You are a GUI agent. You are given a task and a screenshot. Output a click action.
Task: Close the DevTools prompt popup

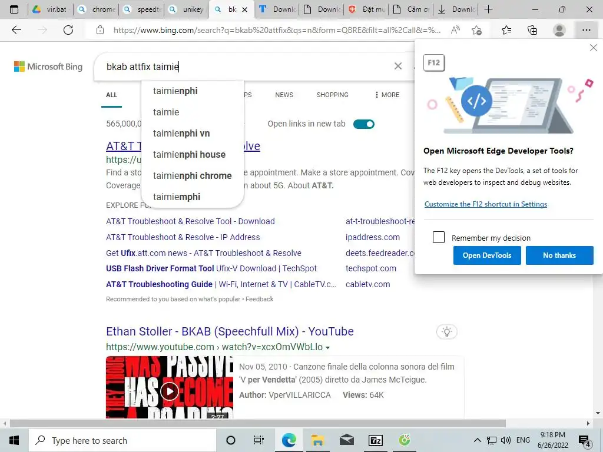pos(594,48)
